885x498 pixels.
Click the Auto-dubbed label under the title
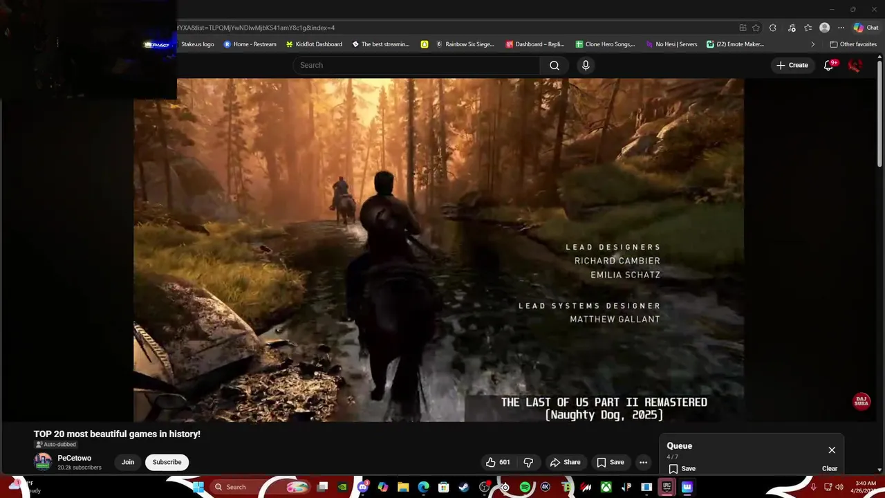coord(56,445)
